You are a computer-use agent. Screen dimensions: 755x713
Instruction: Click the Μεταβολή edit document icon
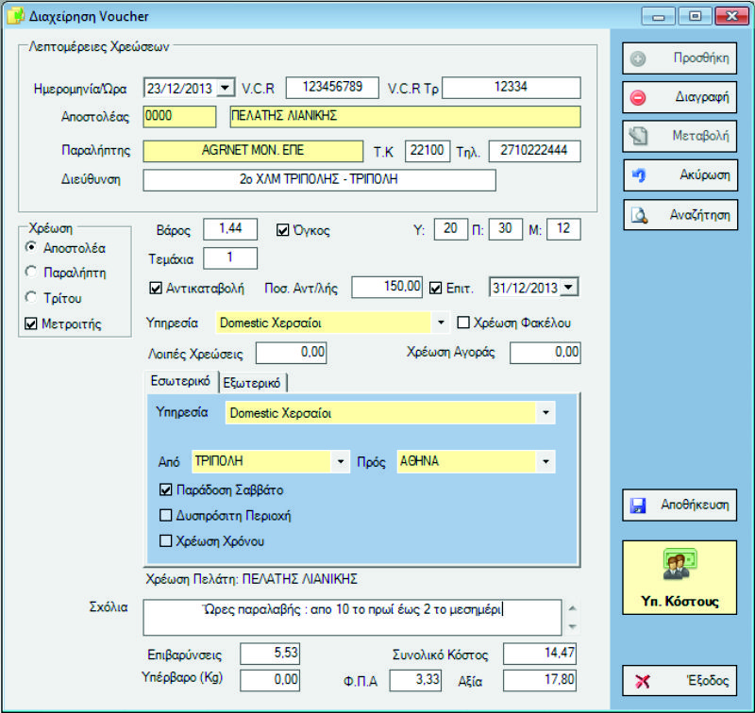click(x=638, y=137)
